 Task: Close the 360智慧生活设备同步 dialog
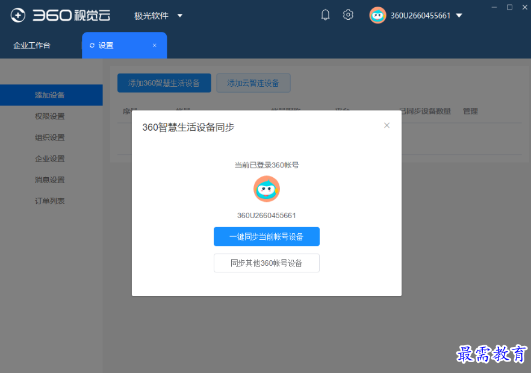click(x=387, y=125)
